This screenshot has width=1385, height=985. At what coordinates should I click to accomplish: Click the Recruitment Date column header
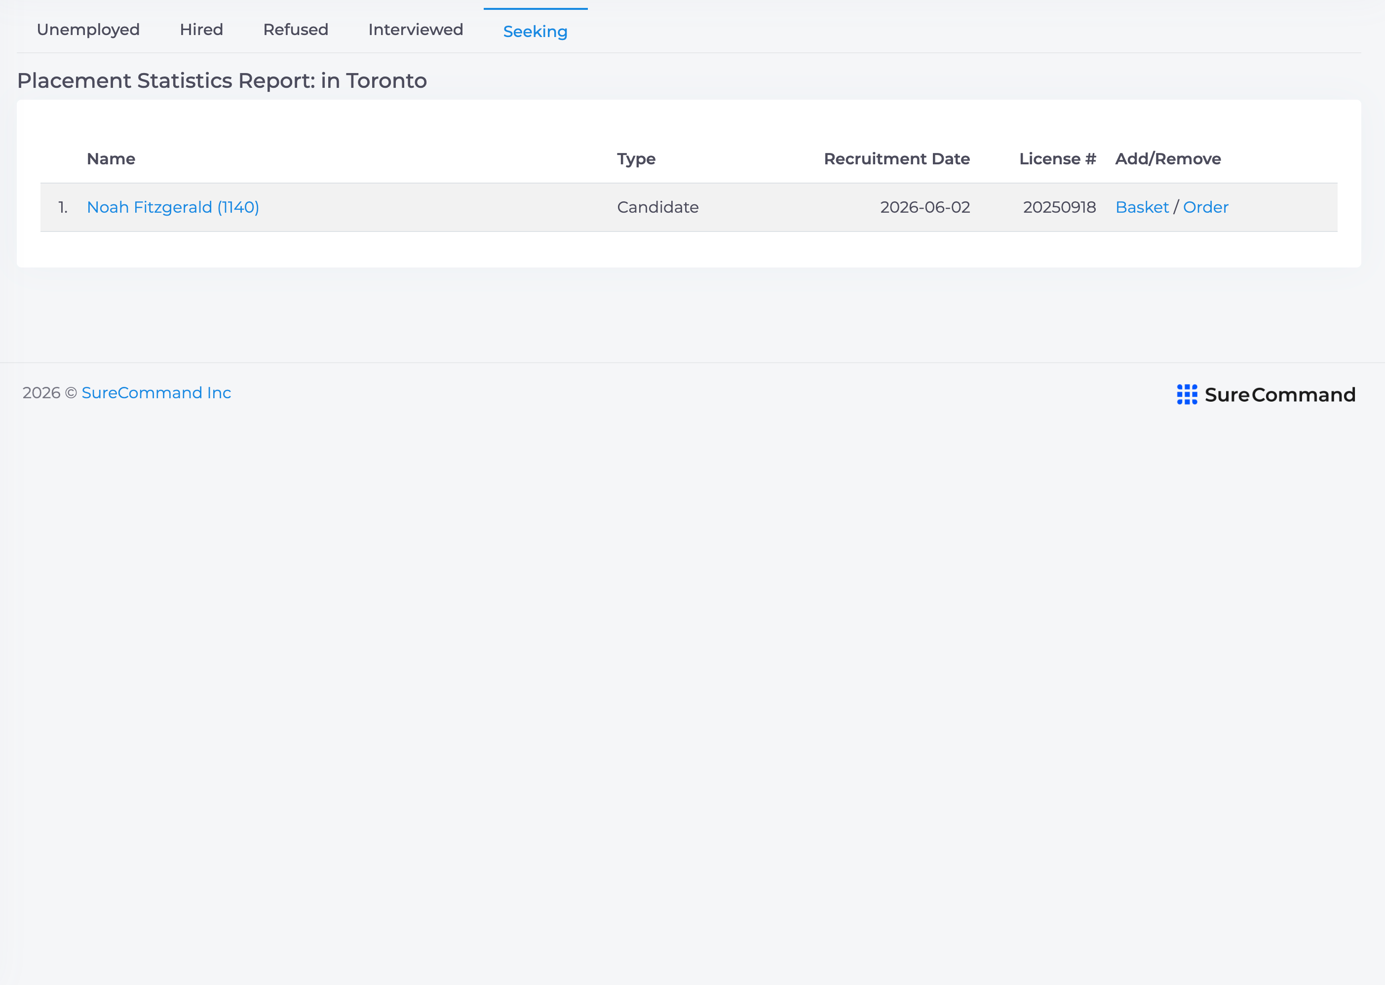[897, 159]
